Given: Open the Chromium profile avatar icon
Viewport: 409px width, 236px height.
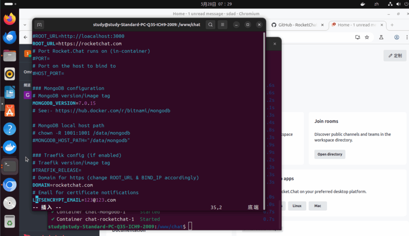Looking at the screenshot, I should tap(397, 37).
